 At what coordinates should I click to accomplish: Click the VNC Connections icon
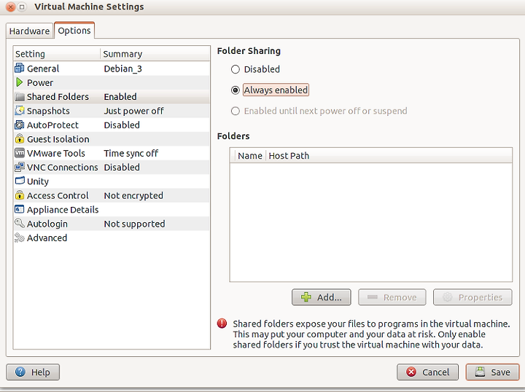coord(20,168)
